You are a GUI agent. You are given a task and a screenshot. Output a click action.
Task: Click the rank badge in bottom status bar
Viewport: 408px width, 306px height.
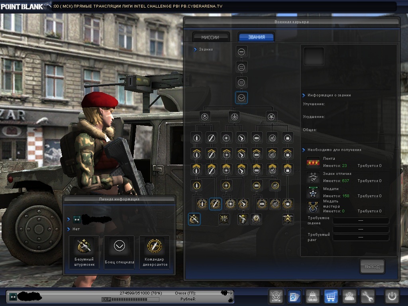pos(13,296)
